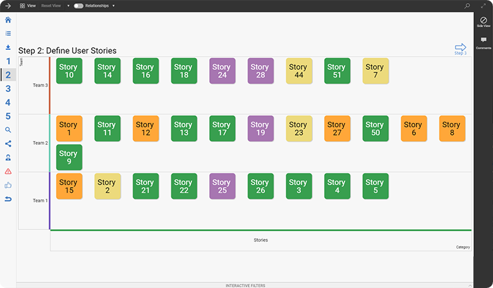
Task: Toggle the Relationships switch
Action: [x=78, y=6]
